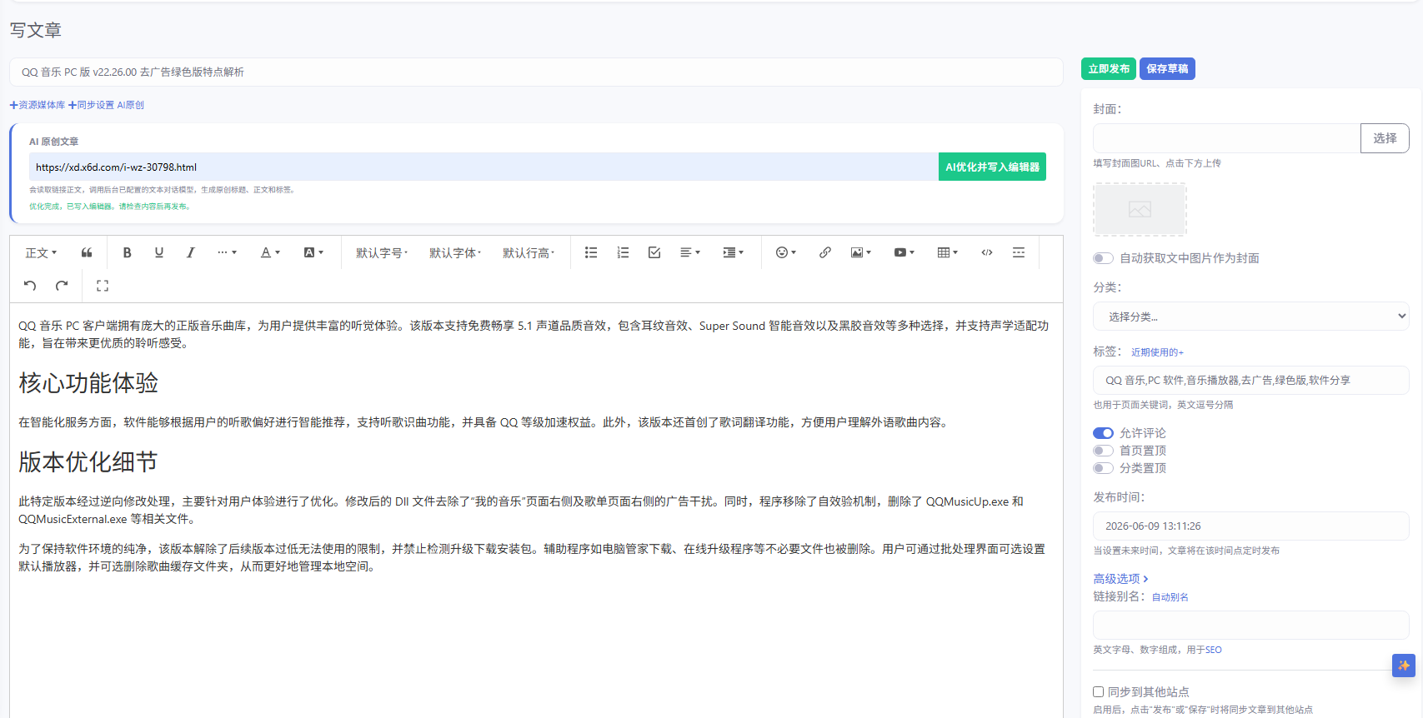This screenshot has width=1423, height=718.
Task: Open the indent options dropdown
Action: [x=734, y=252]
